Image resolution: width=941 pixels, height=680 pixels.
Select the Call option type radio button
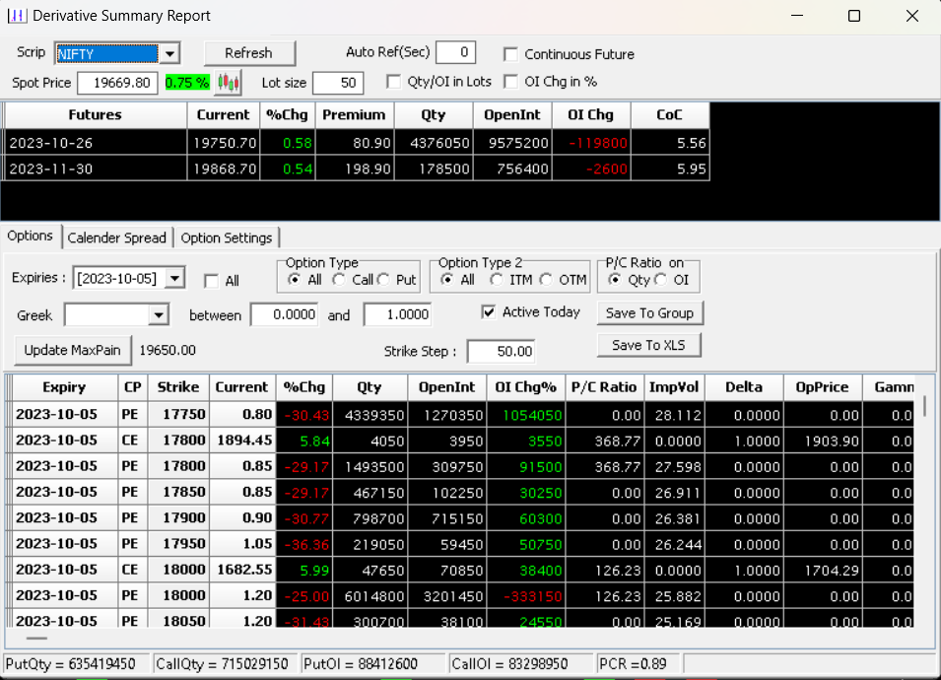click(340, 280)
